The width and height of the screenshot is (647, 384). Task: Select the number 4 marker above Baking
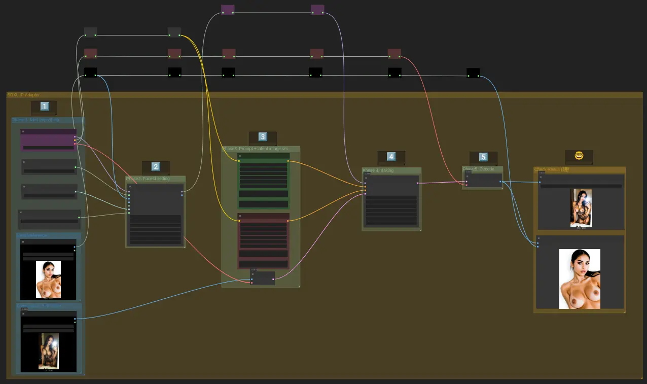click(x=391, y=157)
